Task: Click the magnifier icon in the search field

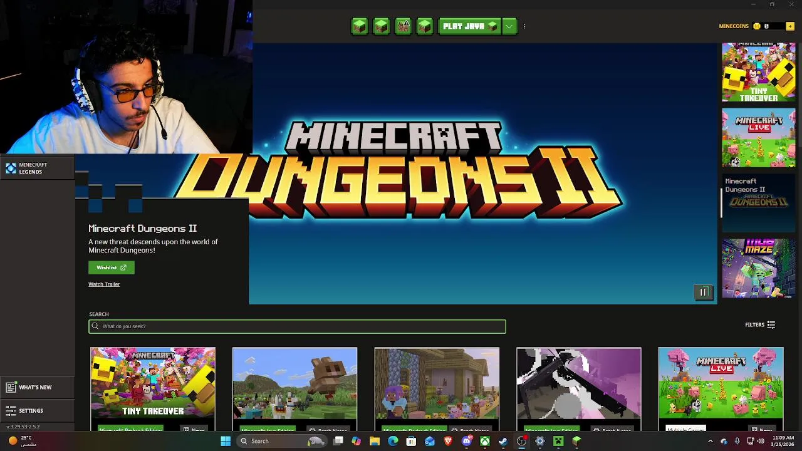Action: [95, 326]
